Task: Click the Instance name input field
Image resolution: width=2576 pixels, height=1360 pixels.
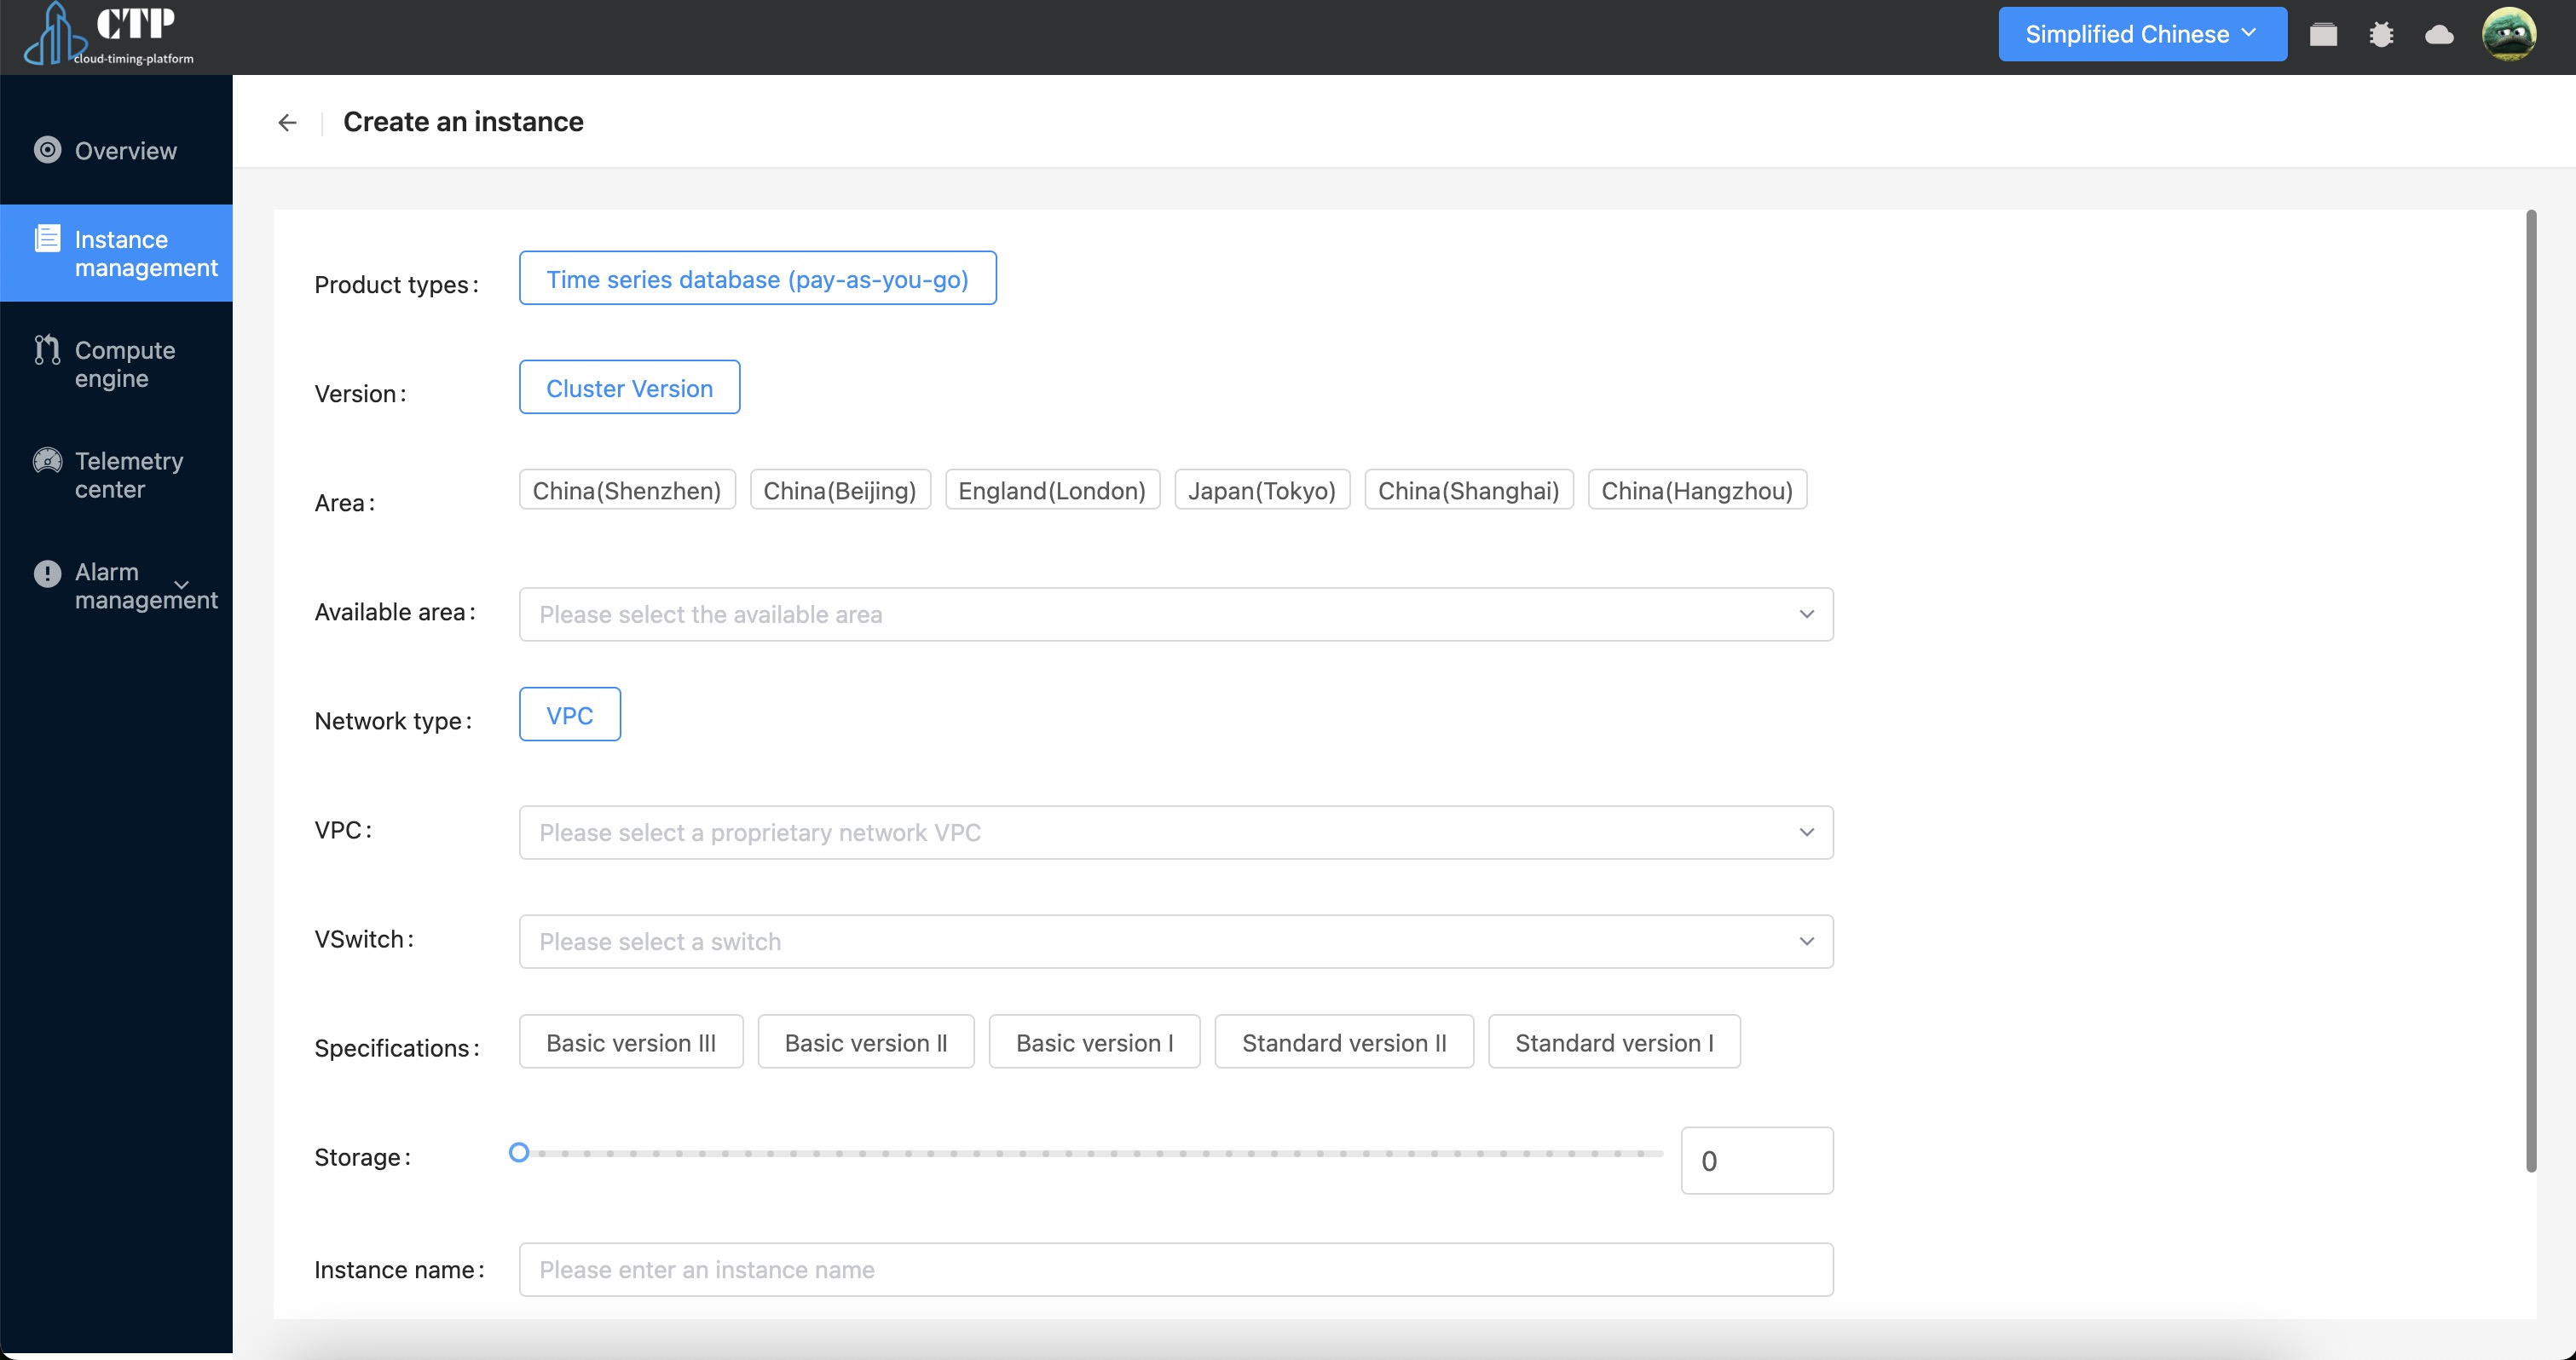Action: (x=1176, y=1269)
